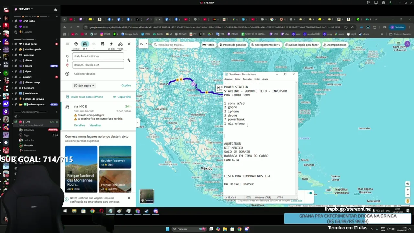Filter by Postos de gasolina
The height and width of the screenshot is (233, 414).
[233, 45]
